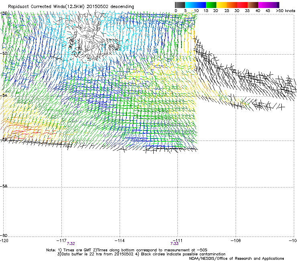Click the '-111' longitude axis label
The width and height of the screenshot is (297, 261).
(x=178, y=241)
